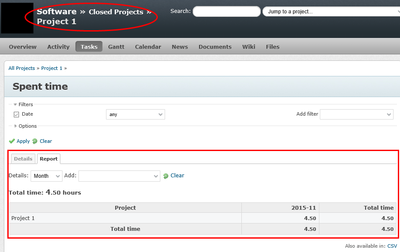The height and width of the screenshot is (252, 400).
Task: Click the black project logo square
Action: [17, 18]
